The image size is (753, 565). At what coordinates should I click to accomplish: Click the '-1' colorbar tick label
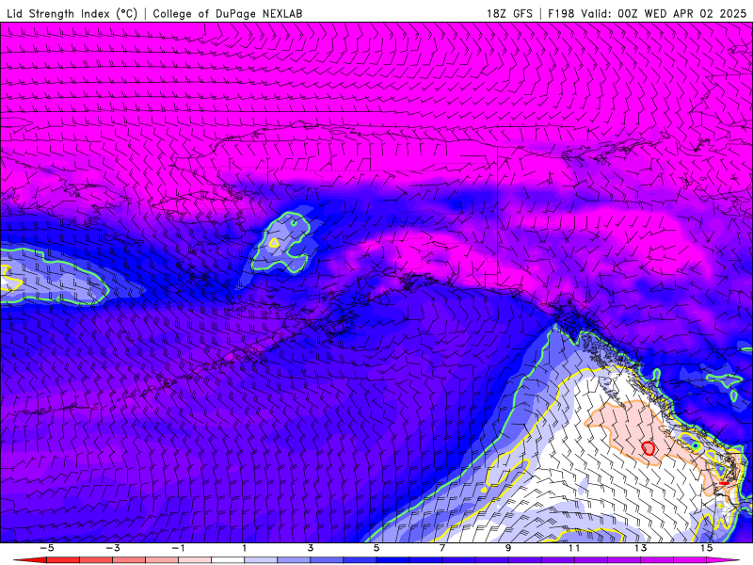(x=178, y=548)
